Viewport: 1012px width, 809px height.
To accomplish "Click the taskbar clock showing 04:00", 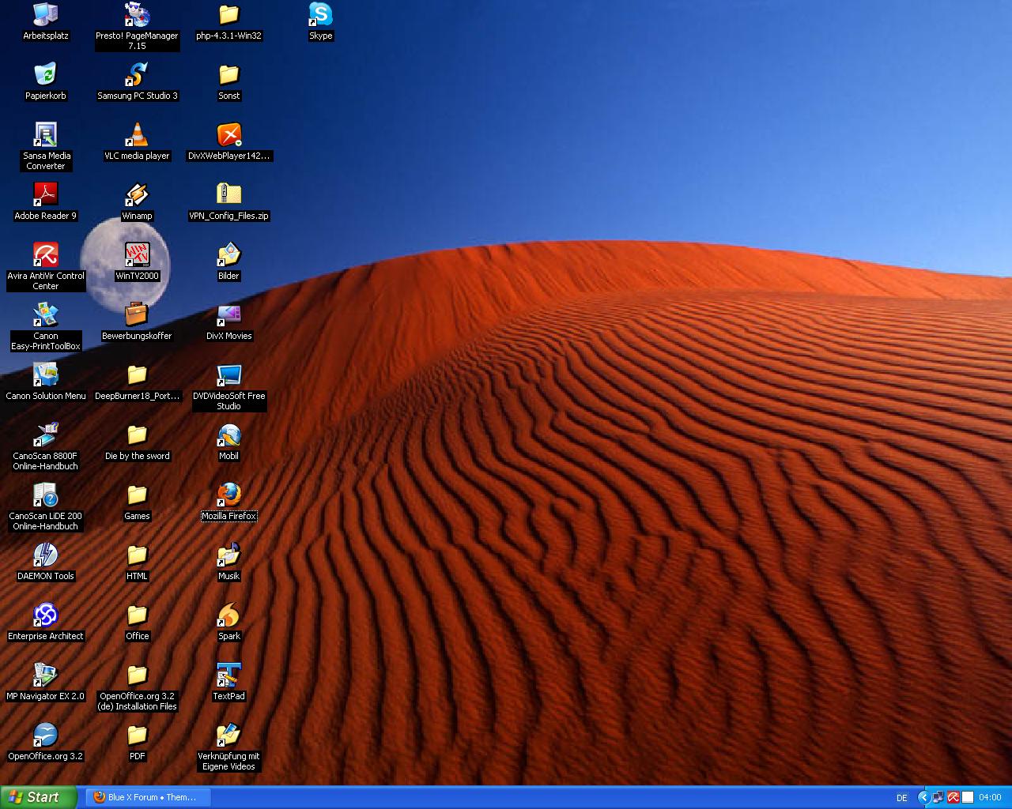I will 990,797.
